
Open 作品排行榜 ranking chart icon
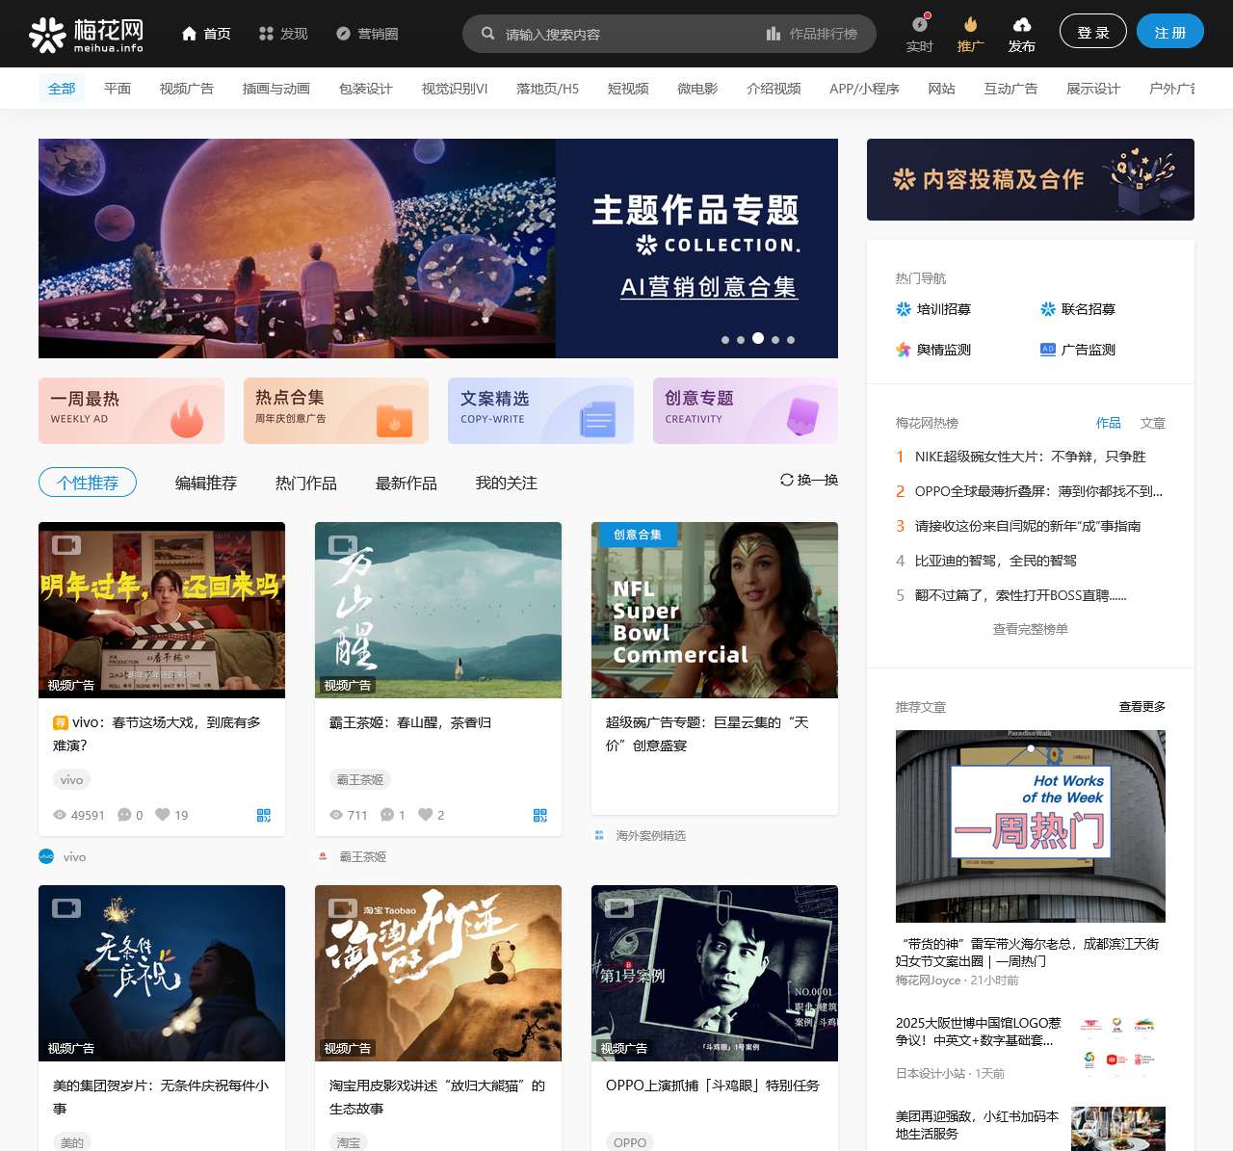pos(774,34)
